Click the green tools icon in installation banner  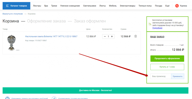tap(150, 24)
